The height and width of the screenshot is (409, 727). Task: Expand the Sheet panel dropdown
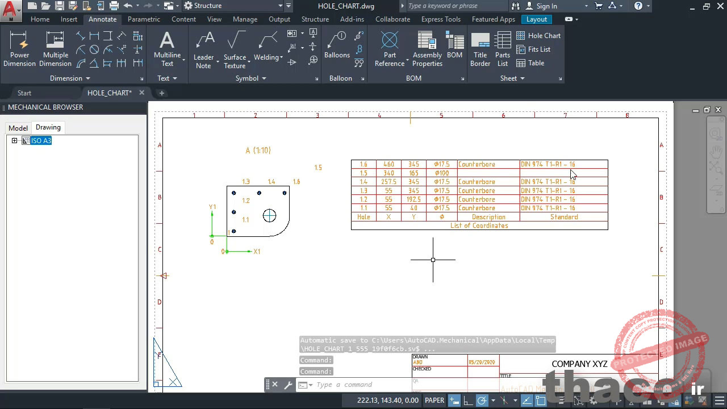tap(512, 78)
